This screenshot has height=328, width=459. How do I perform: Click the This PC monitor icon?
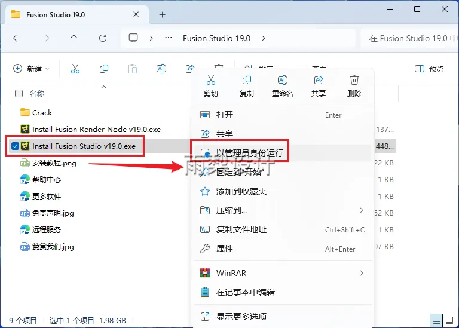point(133,38)
